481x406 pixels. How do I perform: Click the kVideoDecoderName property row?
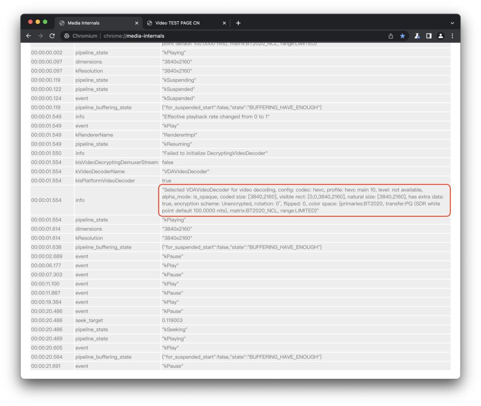[x=100, y=171]
